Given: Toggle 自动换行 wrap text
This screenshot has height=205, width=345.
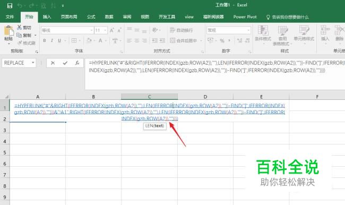Looking at the screenshot, I should (182, 30).
